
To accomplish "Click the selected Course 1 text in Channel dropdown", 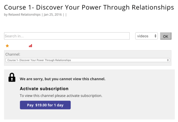I will coord(39,60).
